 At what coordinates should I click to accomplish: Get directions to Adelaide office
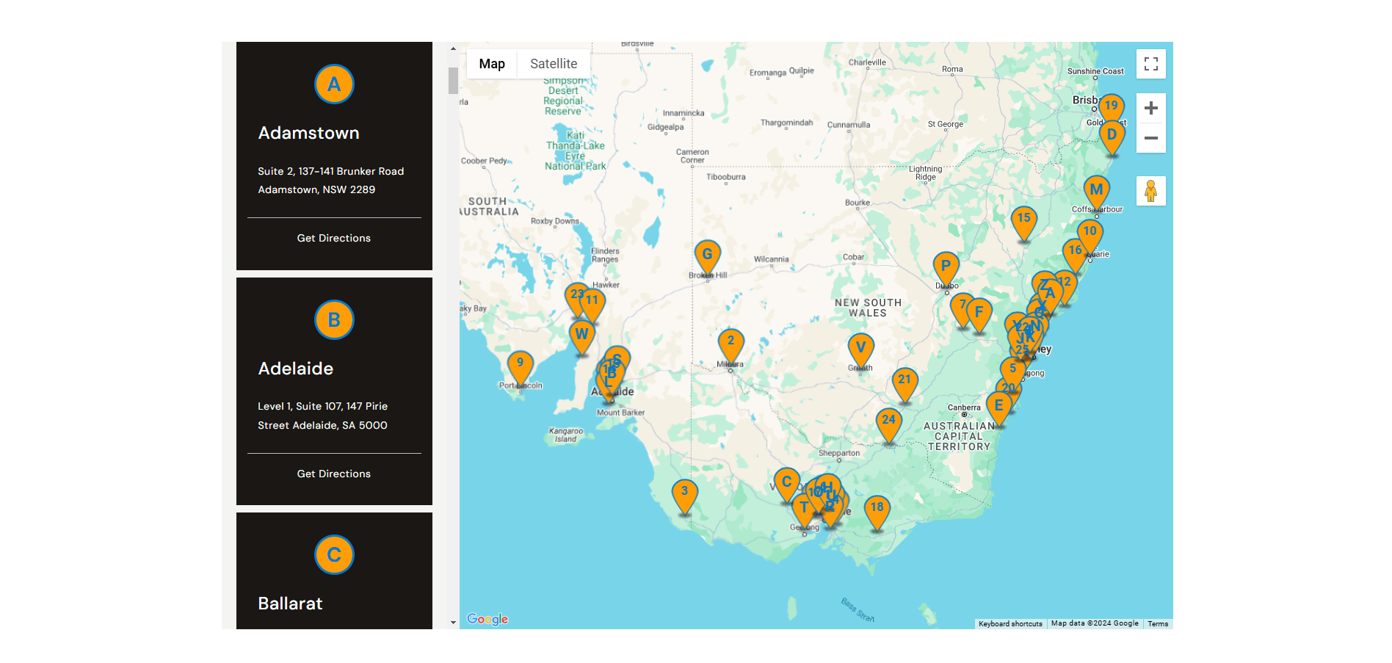click(x=334, y=474)
